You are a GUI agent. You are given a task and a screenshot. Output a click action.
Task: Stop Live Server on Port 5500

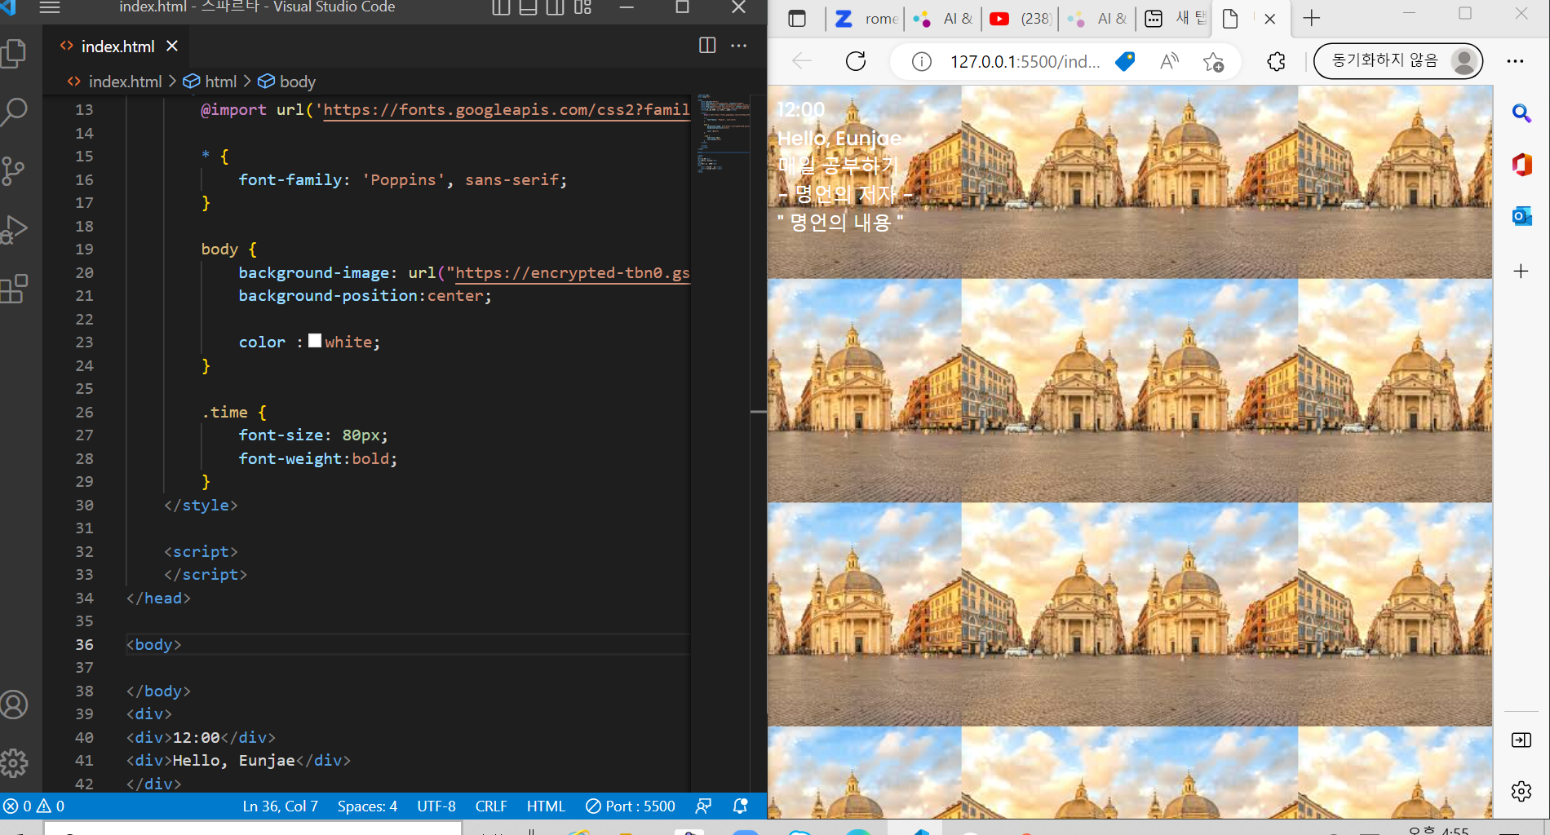(x=631, y=806)
